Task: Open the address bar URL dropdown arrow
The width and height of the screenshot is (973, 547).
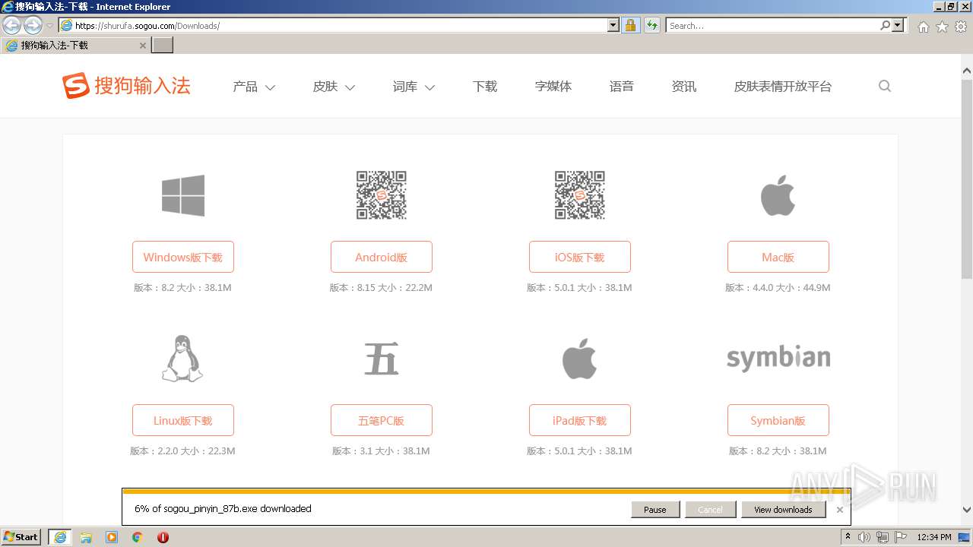Action: coord(613,26)
